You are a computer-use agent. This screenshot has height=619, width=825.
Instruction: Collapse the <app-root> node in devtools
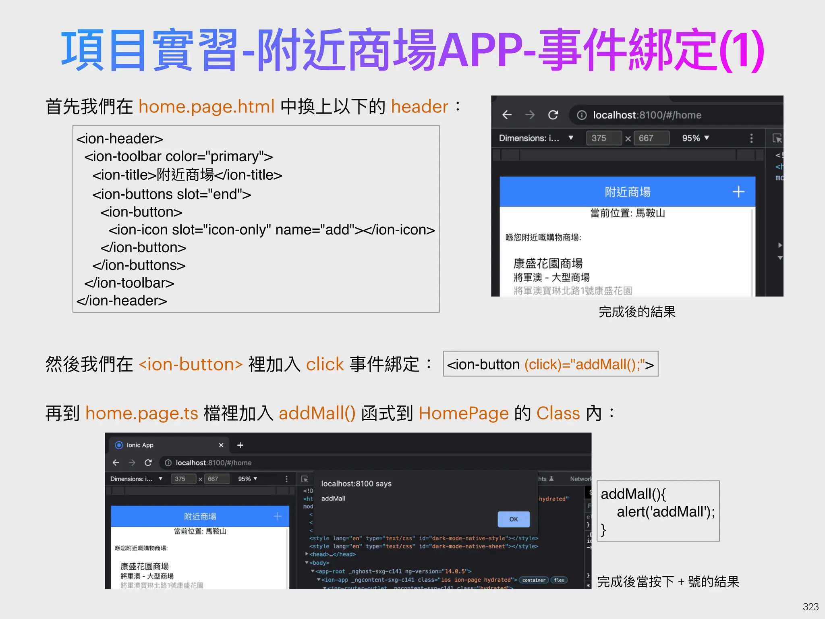click(313, 571)
